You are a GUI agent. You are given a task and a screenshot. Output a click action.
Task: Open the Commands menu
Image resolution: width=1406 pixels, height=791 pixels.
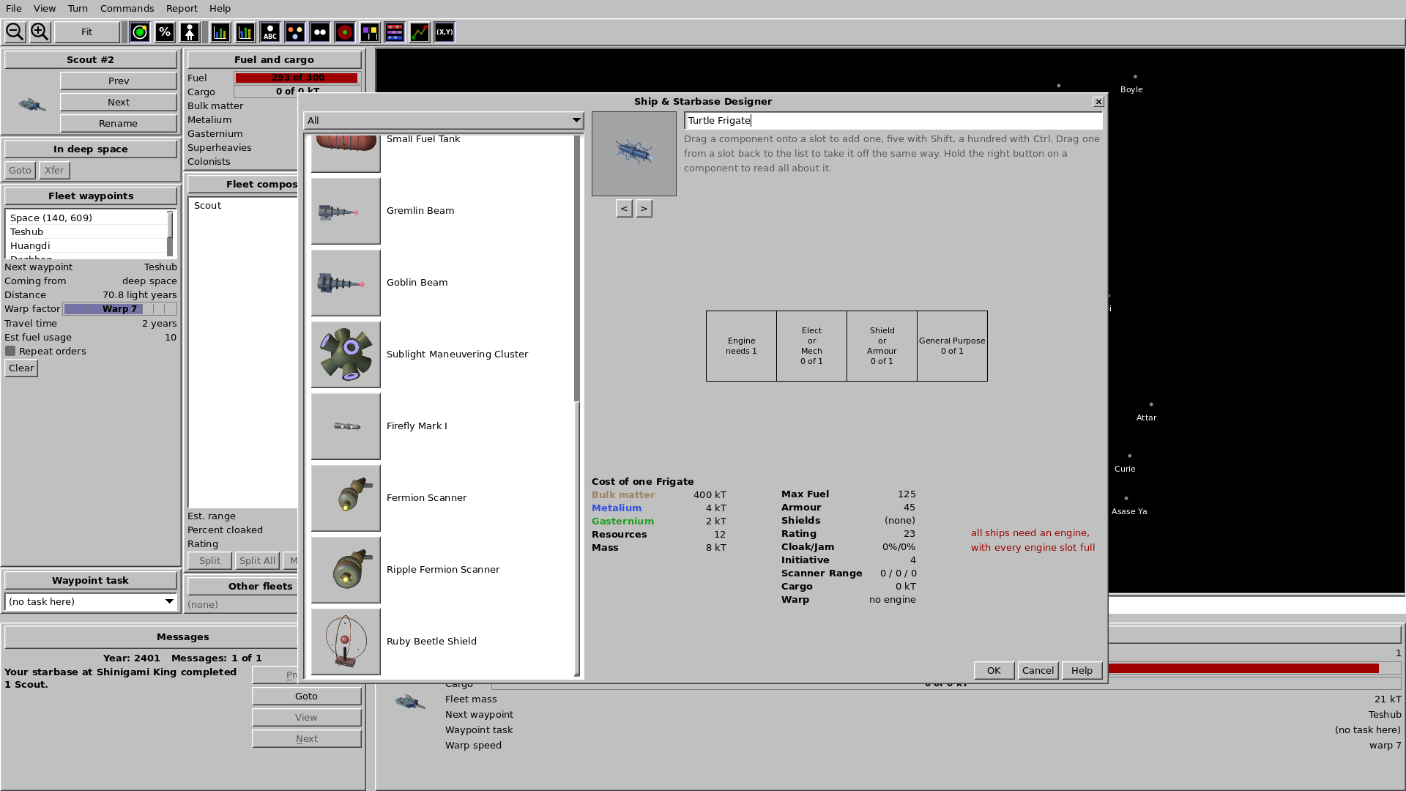(127, 9)
